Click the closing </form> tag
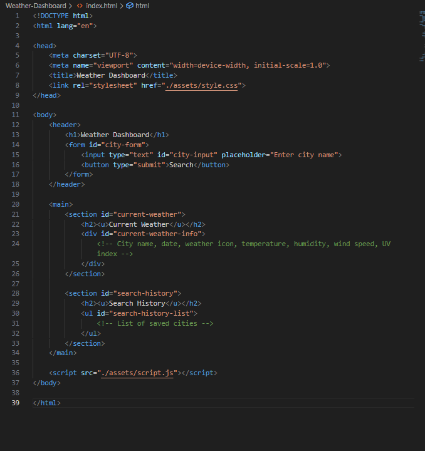 coord(79,174)
